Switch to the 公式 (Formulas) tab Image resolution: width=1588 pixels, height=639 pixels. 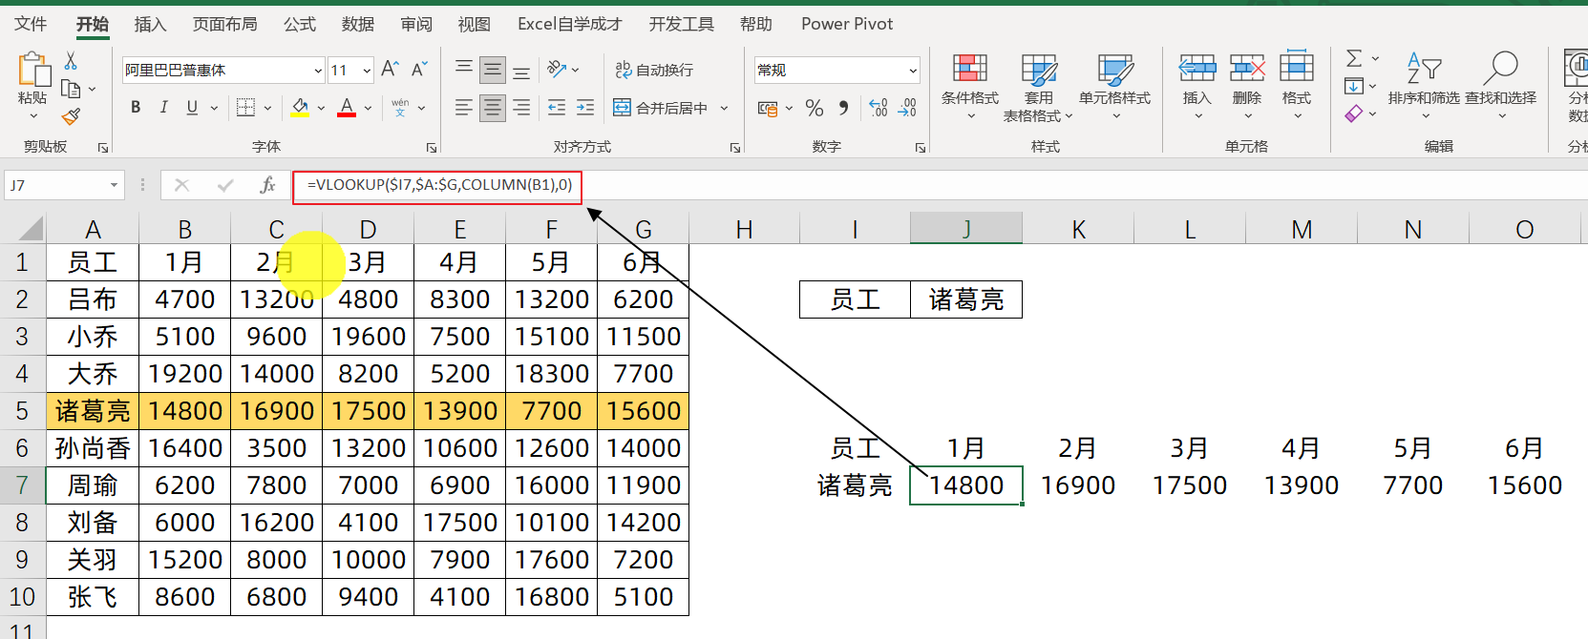coord(300,24)
